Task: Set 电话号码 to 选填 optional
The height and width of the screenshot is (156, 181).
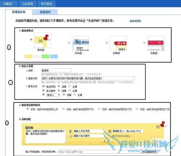Action: click(59, 86)
